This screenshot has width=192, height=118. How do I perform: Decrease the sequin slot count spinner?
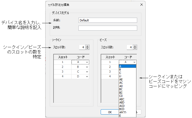(x=87, y=48)
